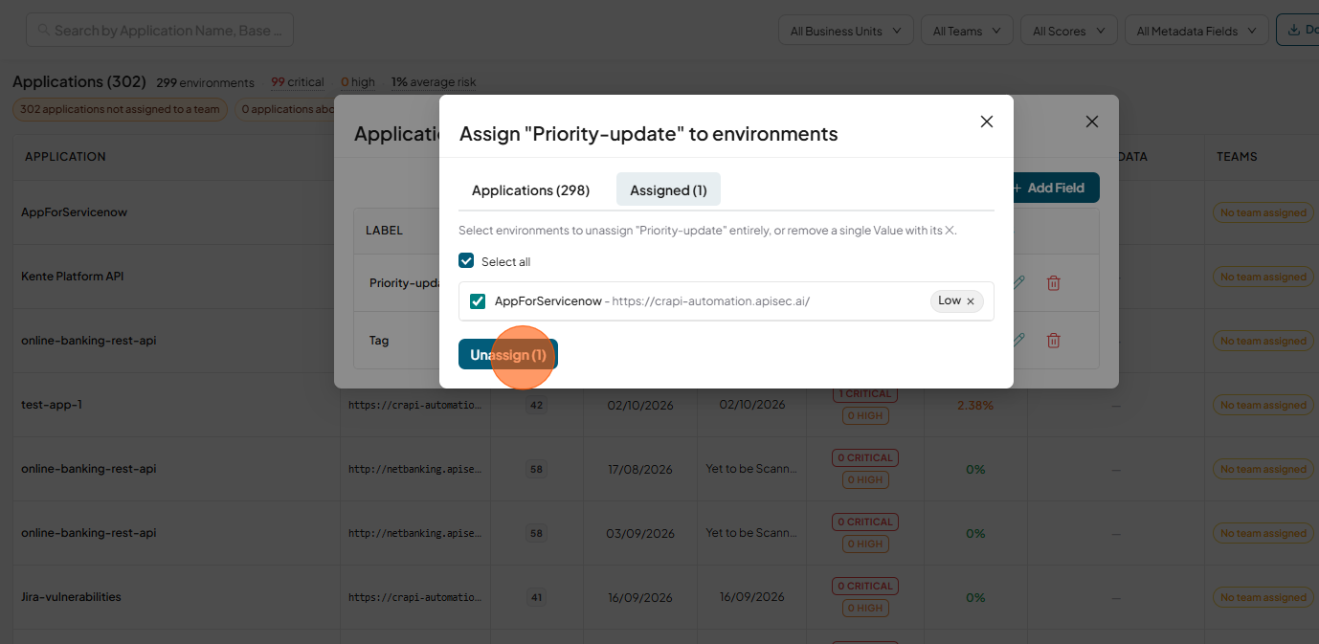Click the APPLICATION column header
The width and height of the screenshot is (1319, 644).
tap(65, 157)
